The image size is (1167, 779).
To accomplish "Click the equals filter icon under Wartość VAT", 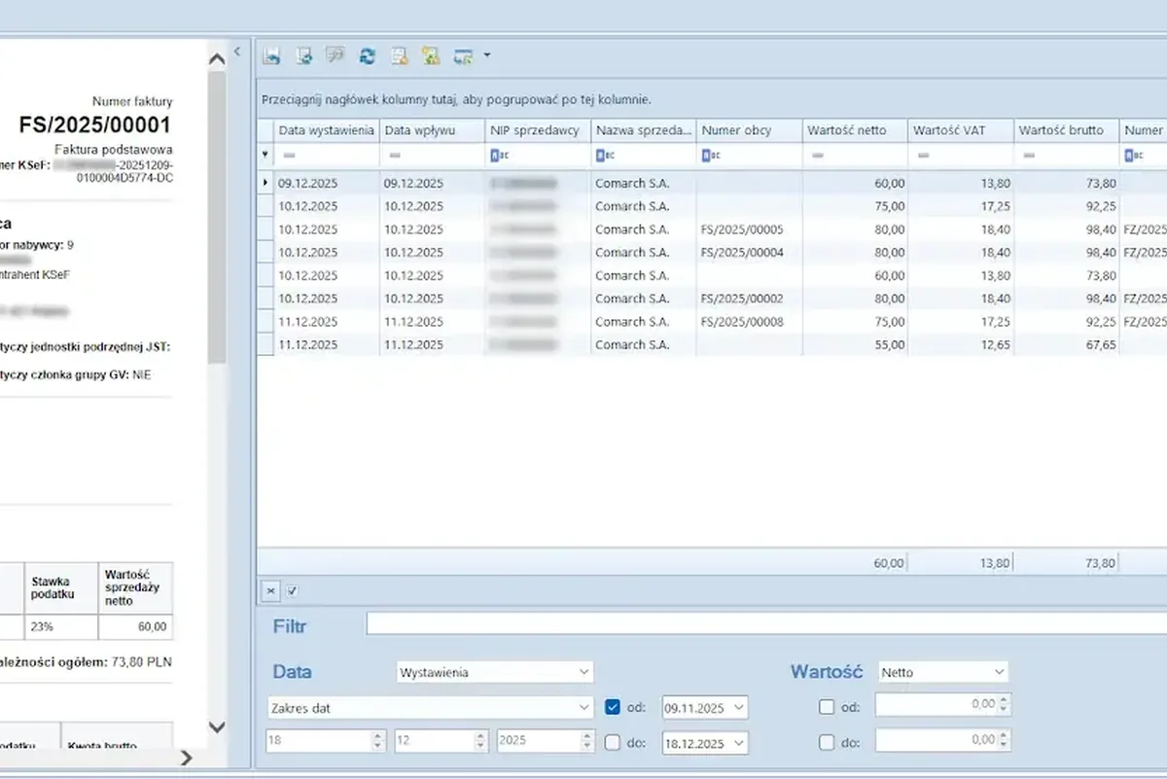I will 923,155.
